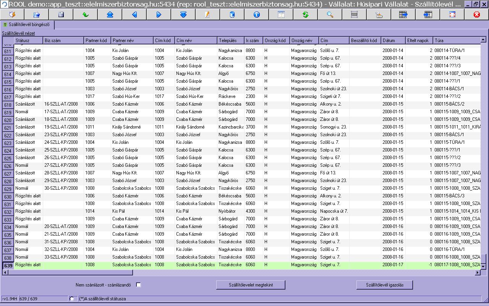
Task: Click 'Szállítólevelet megtekint' button
Action: pyautogui.click(x=251, y=285)
